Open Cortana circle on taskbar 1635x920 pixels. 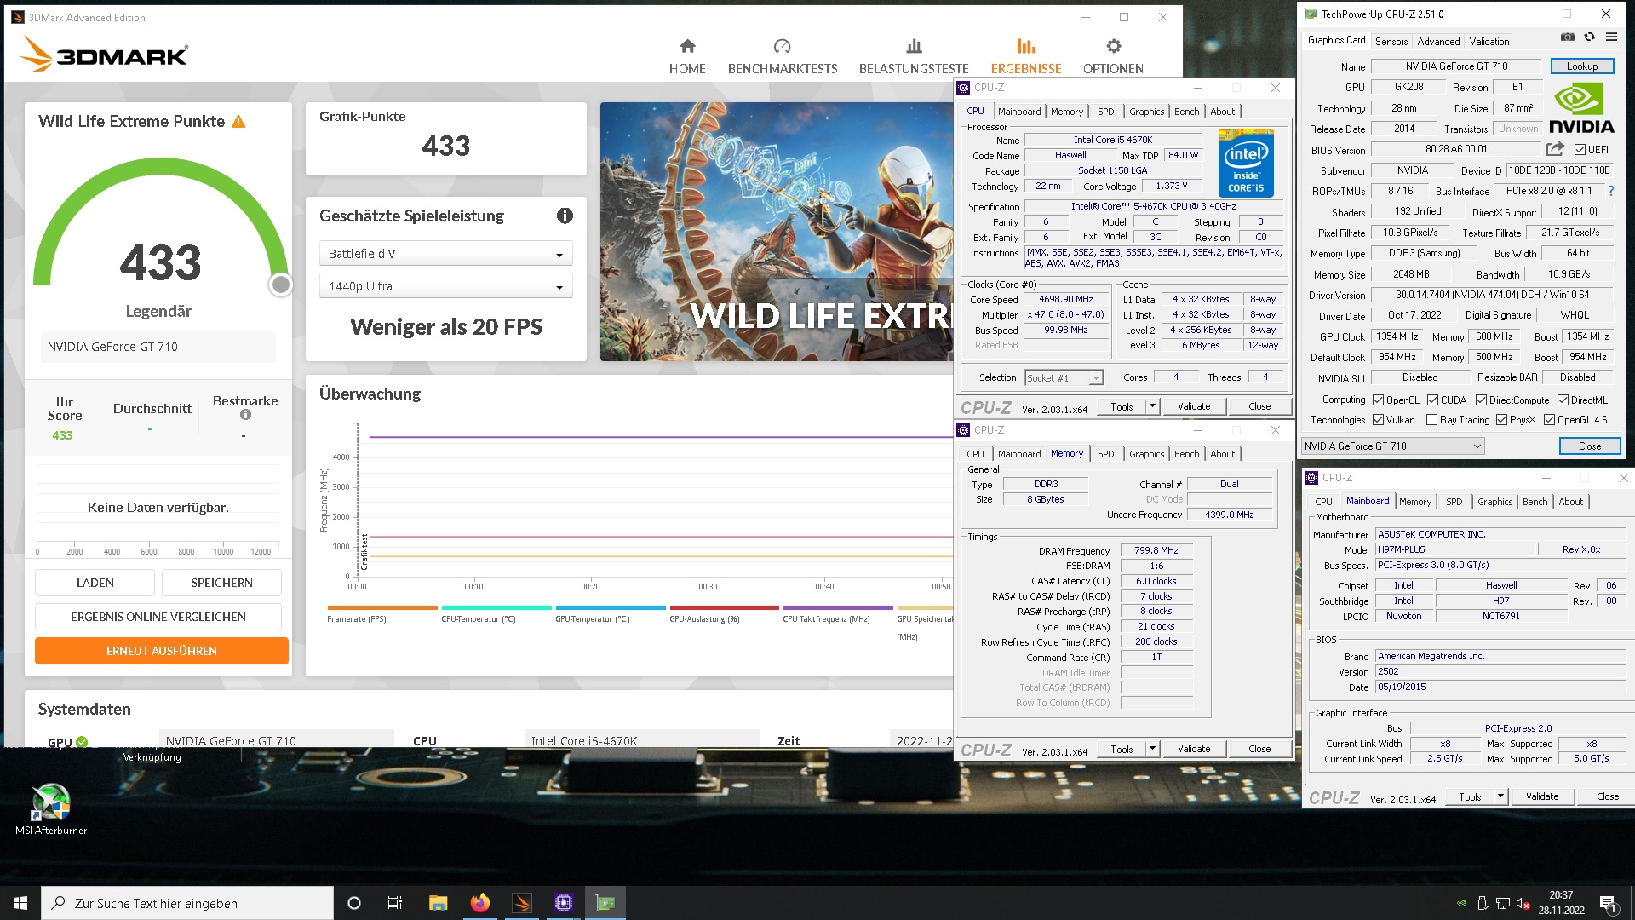coord(354,903)
